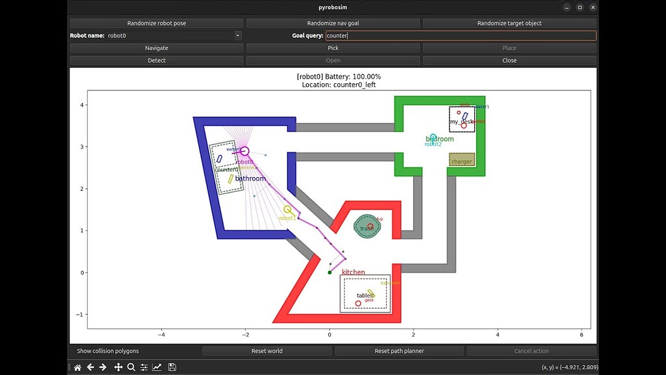Click the Detect button
Viewport: 666px width, 375px height.
tap(156, 60)
